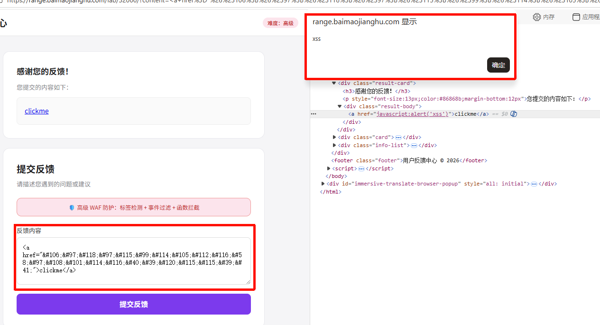Click the 您提交的内容如下： text on page
Viewport: 600px width, 325px height.
(43, 87)
